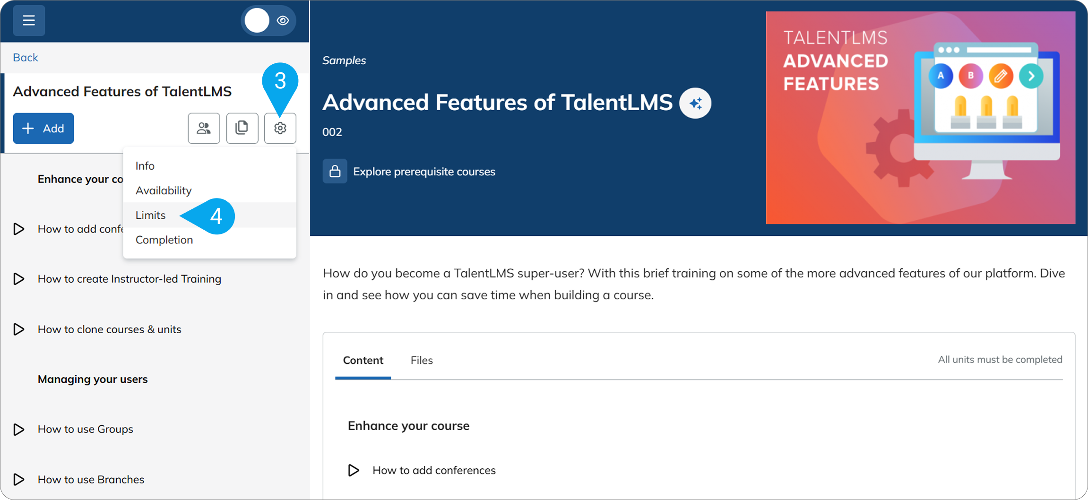Click play icon in the content panel list
1088x500 pixels.
(354, 470)
